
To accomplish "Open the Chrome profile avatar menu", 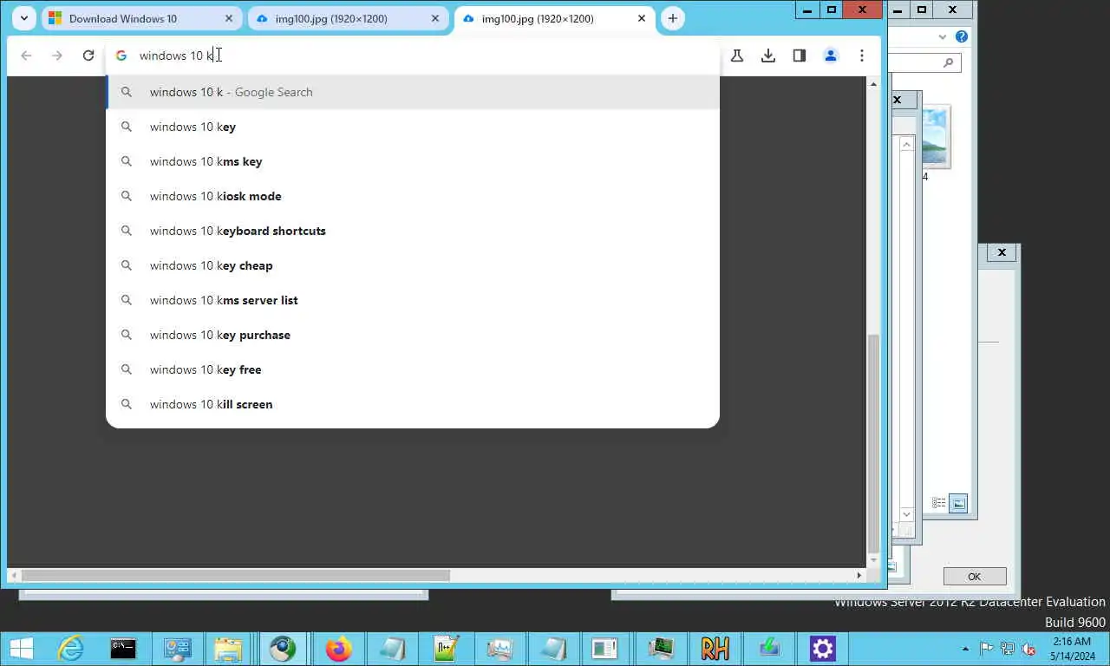I will (x=831, y=55).
